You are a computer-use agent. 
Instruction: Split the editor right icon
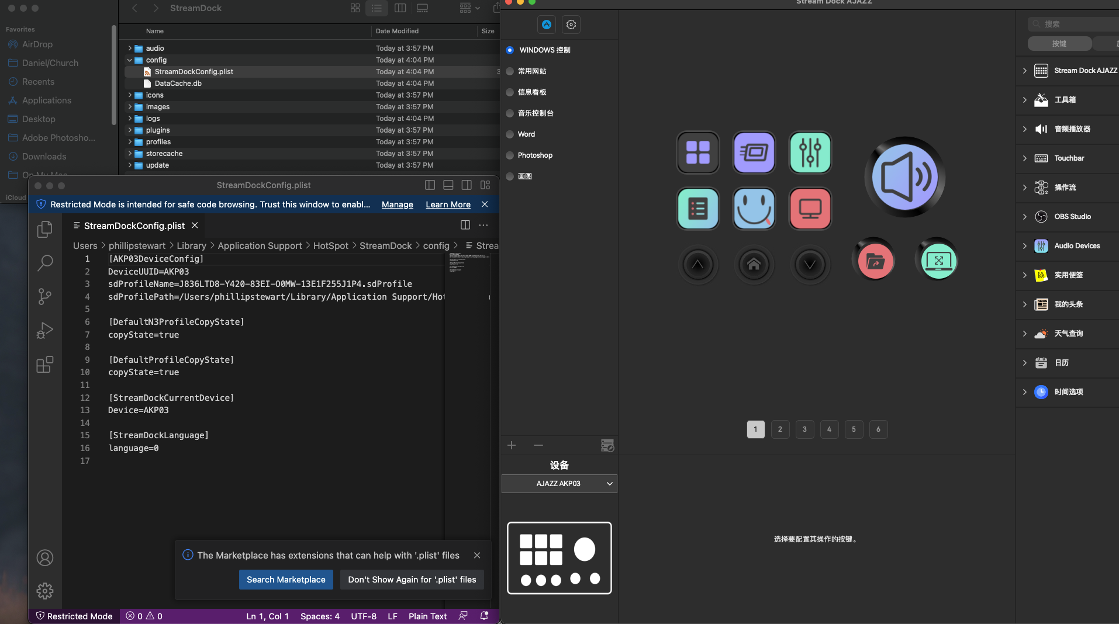click(x=465, y=225)
